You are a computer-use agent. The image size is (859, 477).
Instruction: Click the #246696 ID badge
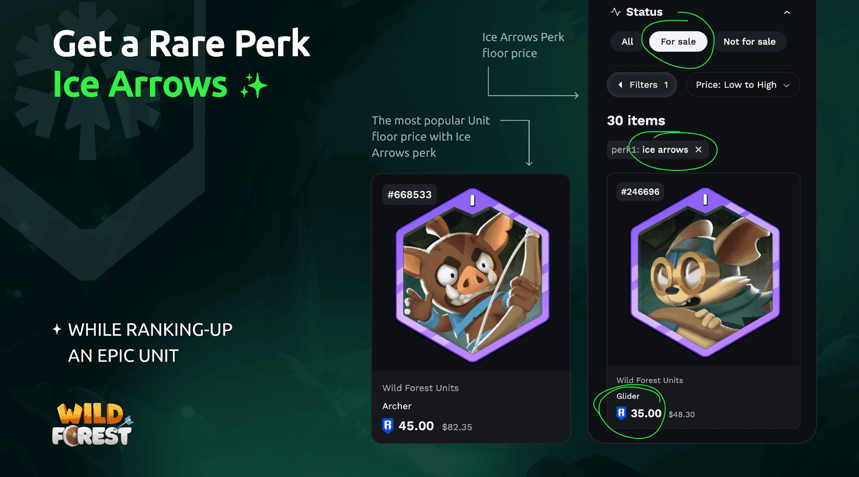640,192
